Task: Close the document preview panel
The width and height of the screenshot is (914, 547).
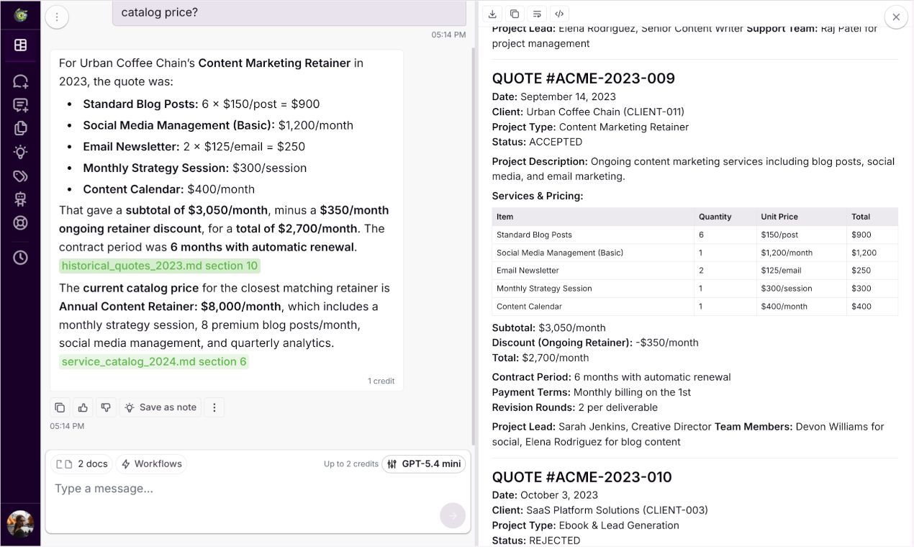Action: (x=896, y=17)
